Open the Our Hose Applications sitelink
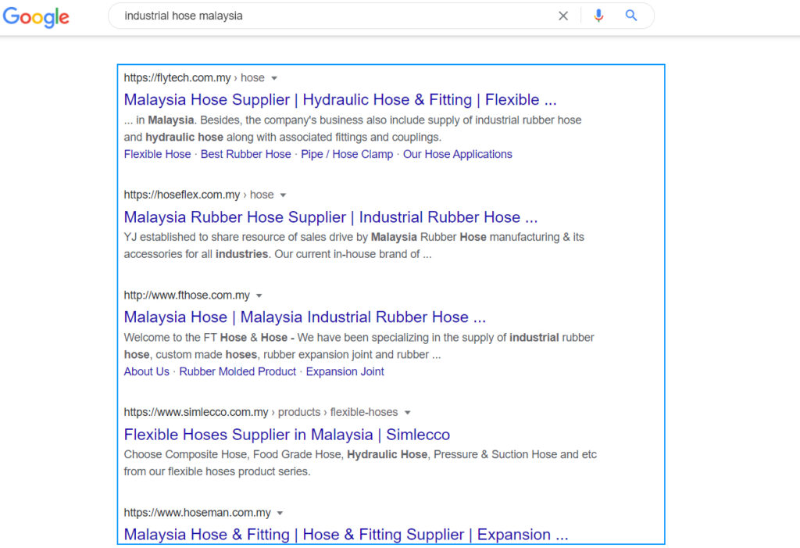This screenshot has width=800, height=548. pyautogui.click(x=457, y=154)
